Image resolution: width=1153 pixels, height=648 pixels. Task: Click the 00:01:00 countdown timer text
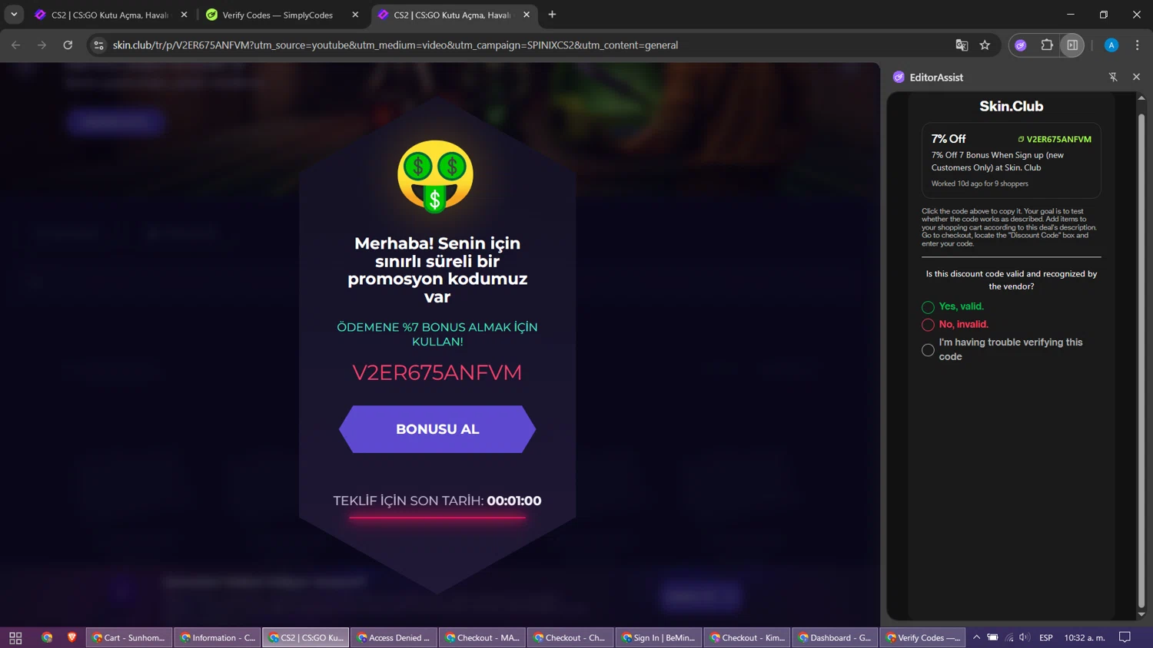point(514,501)
